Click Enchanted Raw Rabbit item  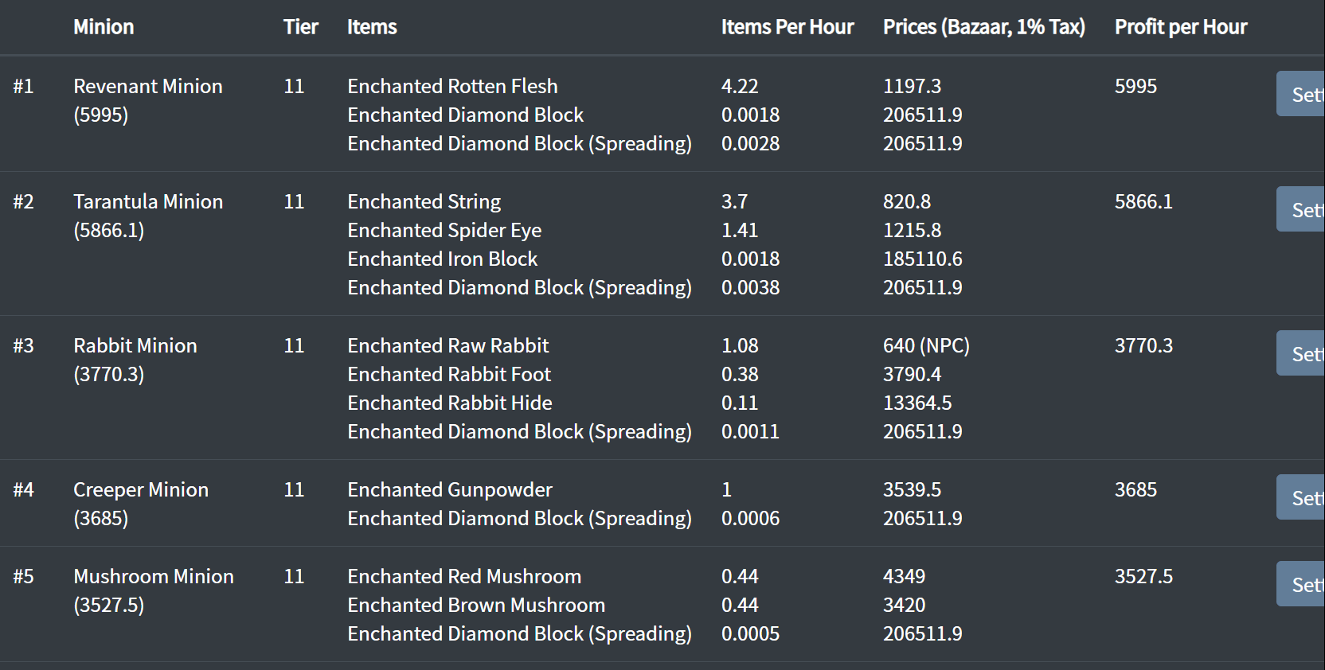coord(448,345)
